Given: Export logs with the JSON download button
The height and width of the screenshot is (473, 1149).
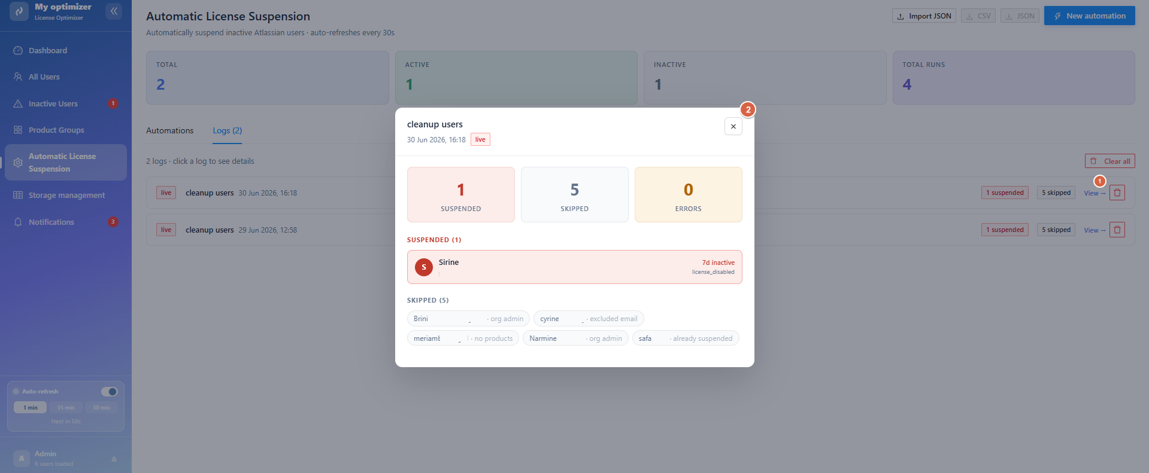Looking at the screenshot, I should click(1020, 16).
